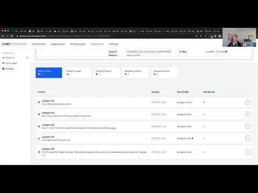
Task: Click the passed status dot of postgres-03
Action: pyautogui.click(x=39, y=114)
